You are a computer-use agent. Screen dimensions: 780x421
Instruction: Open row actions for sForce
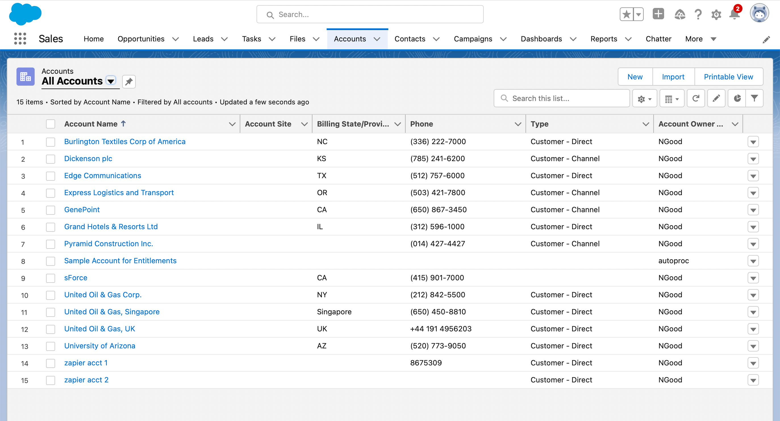(x=753, y=278)
